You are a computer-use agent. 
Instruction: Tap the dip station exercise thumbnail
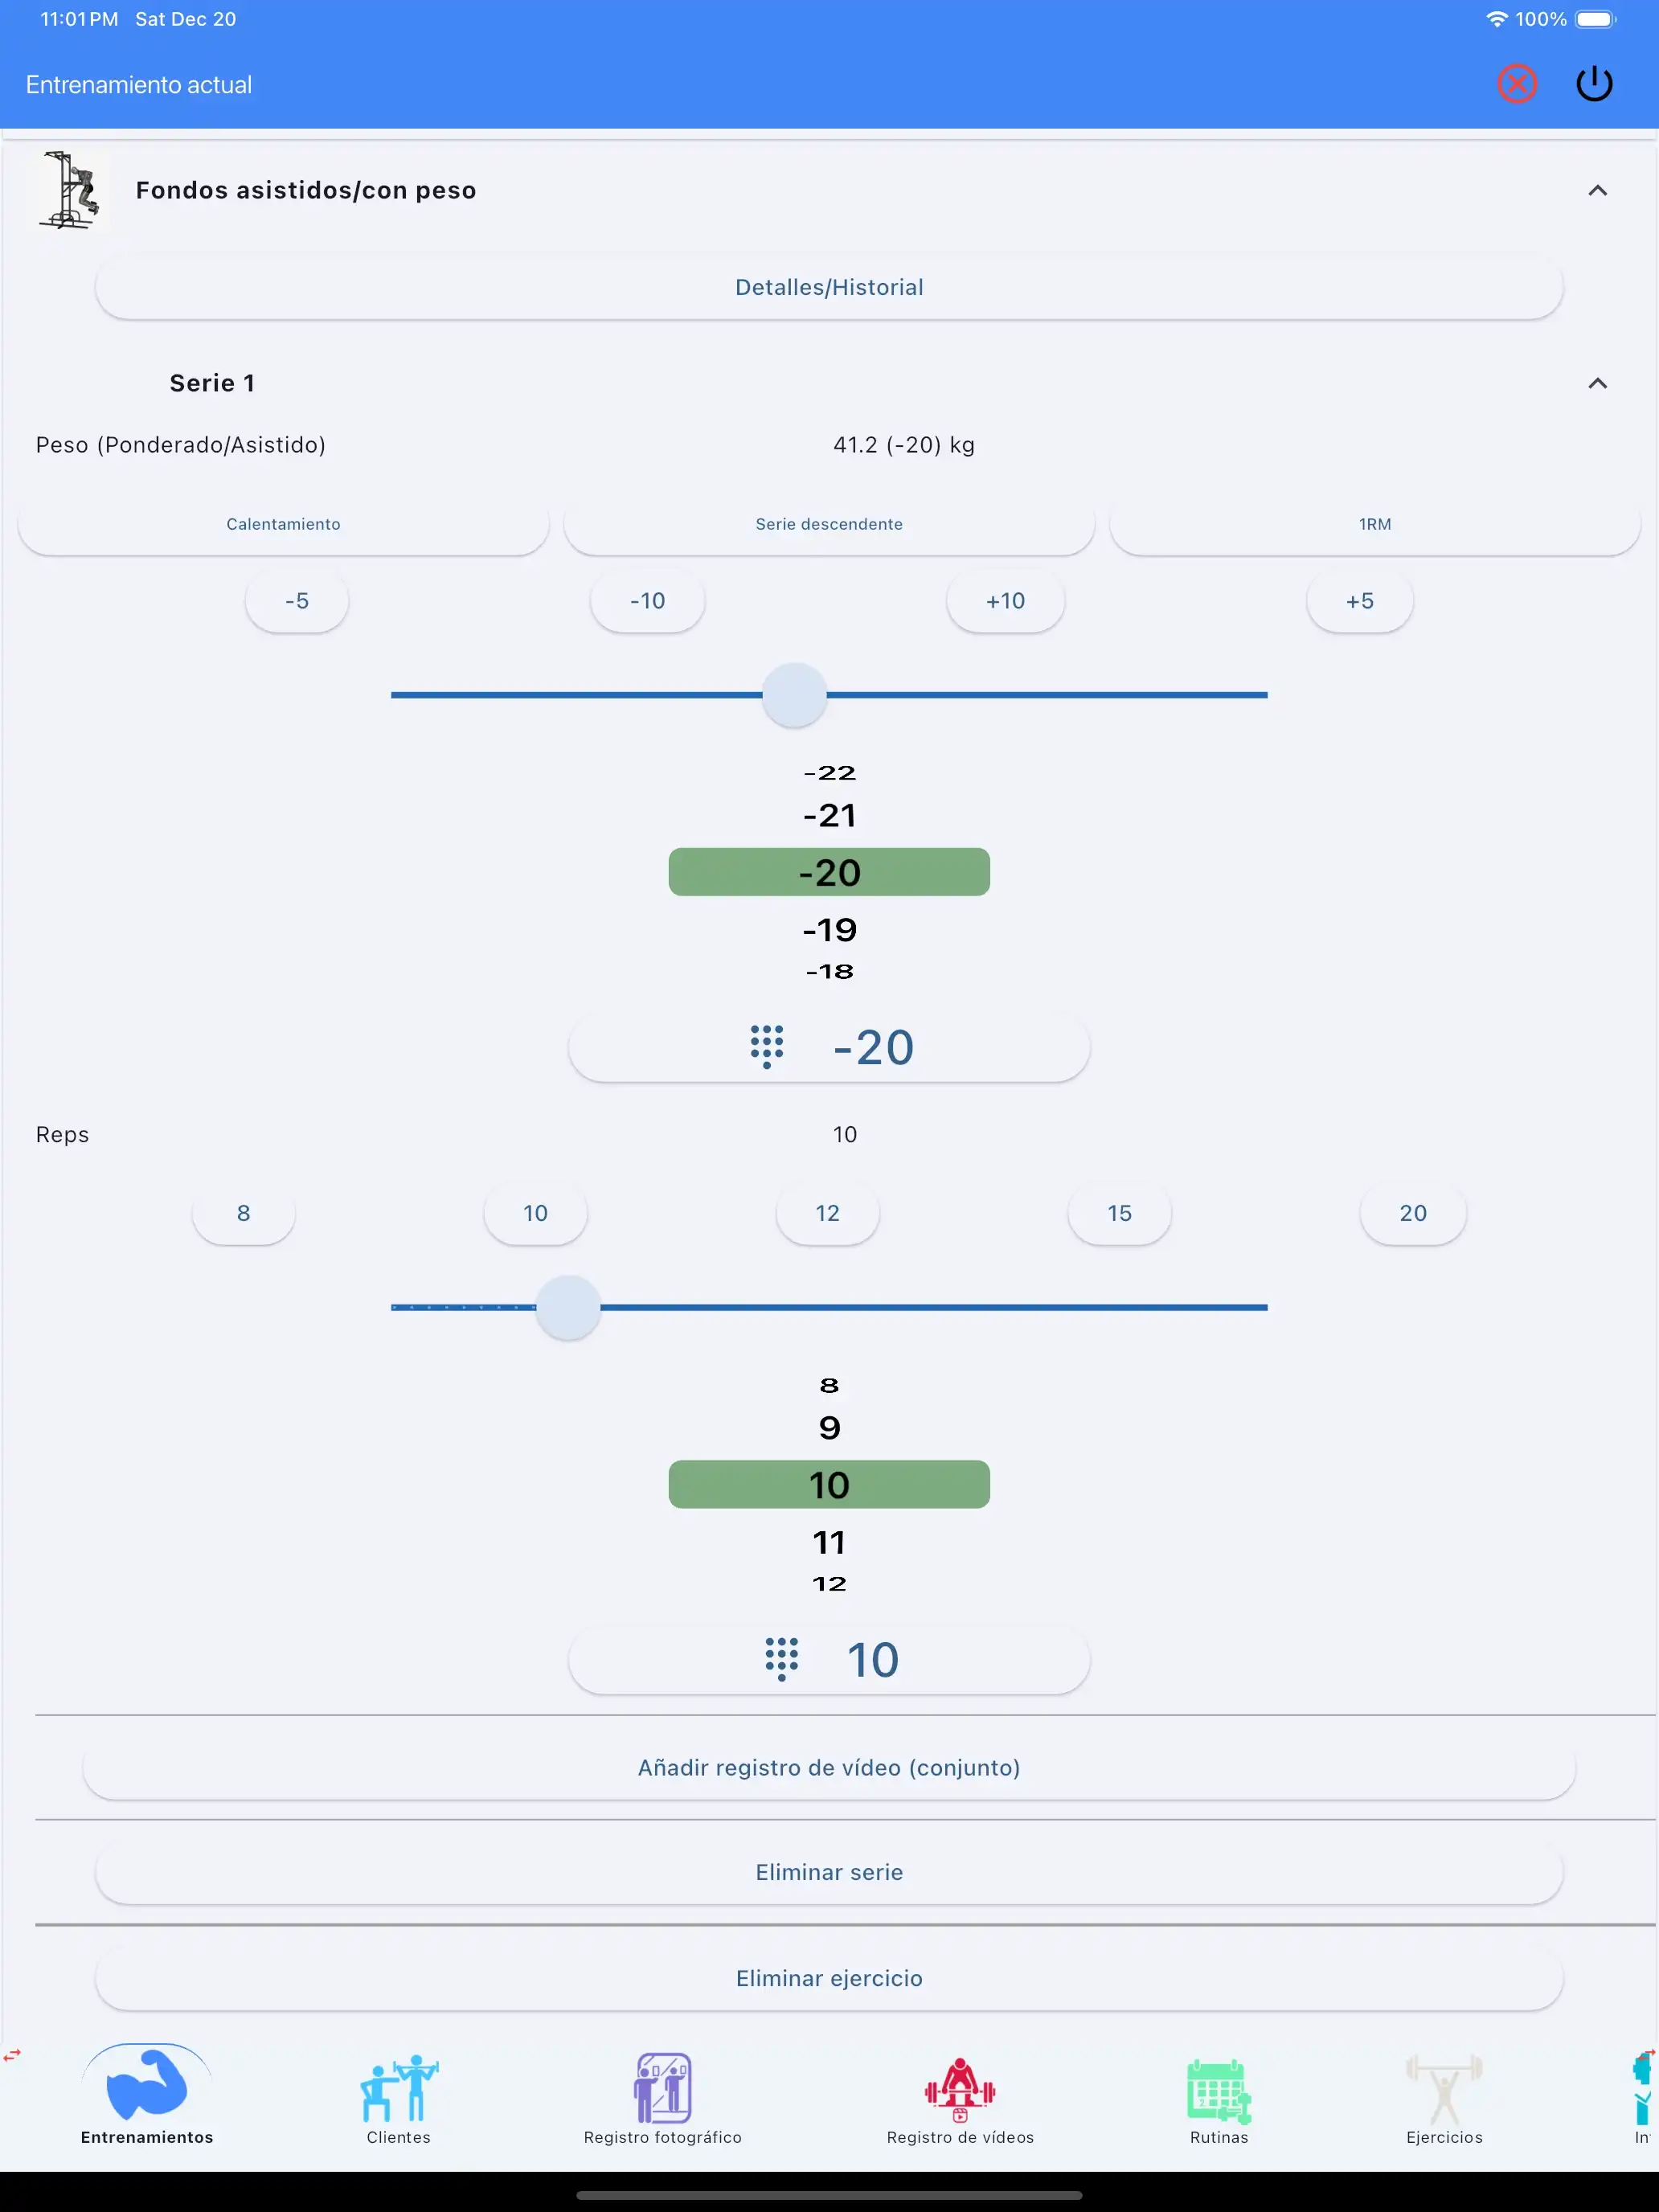[x=69, y=190]
